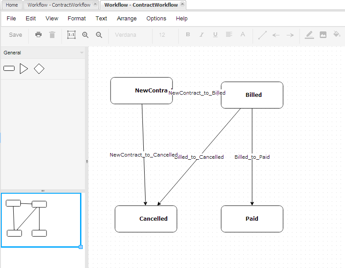Open the font size 12 dropdown
Viewport: 345px width, 268px height.
click(x=165, y=35)
